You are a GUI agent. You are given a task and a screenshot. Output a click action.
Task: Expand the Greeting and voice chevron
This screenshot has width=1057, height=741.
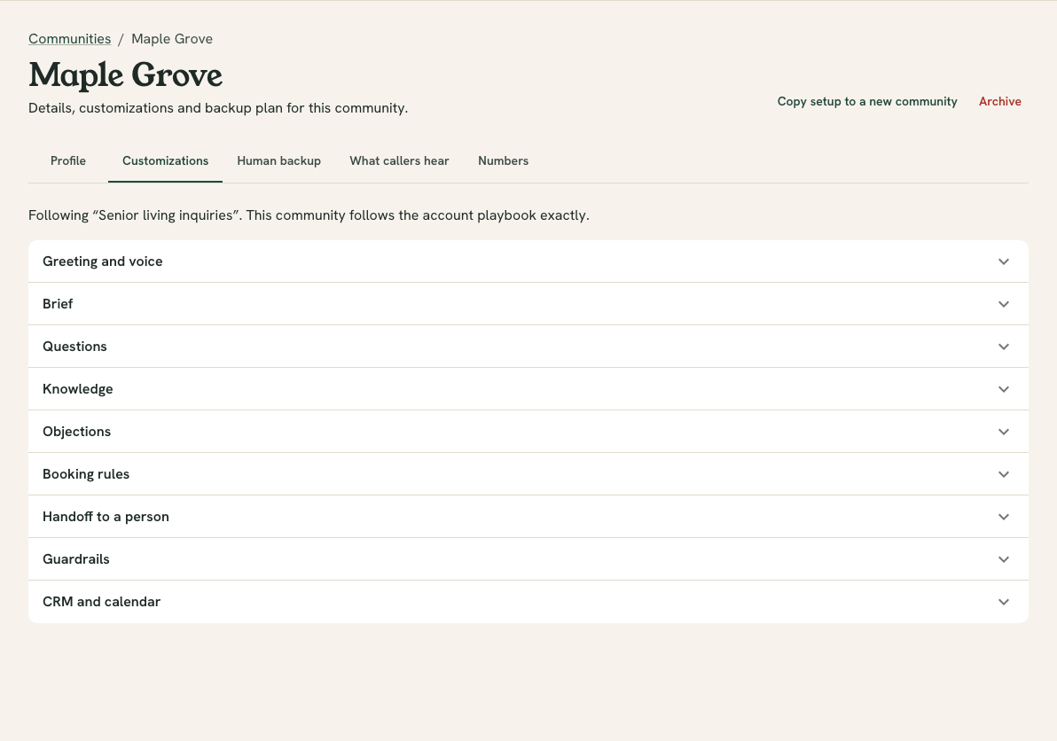coord(1004,261)
